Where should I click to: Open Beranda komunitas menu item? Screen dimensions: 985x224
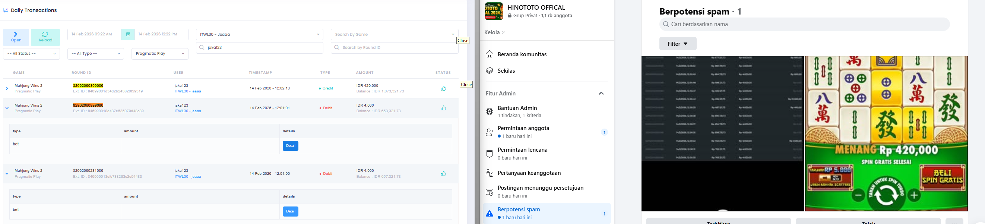point(547,54)
